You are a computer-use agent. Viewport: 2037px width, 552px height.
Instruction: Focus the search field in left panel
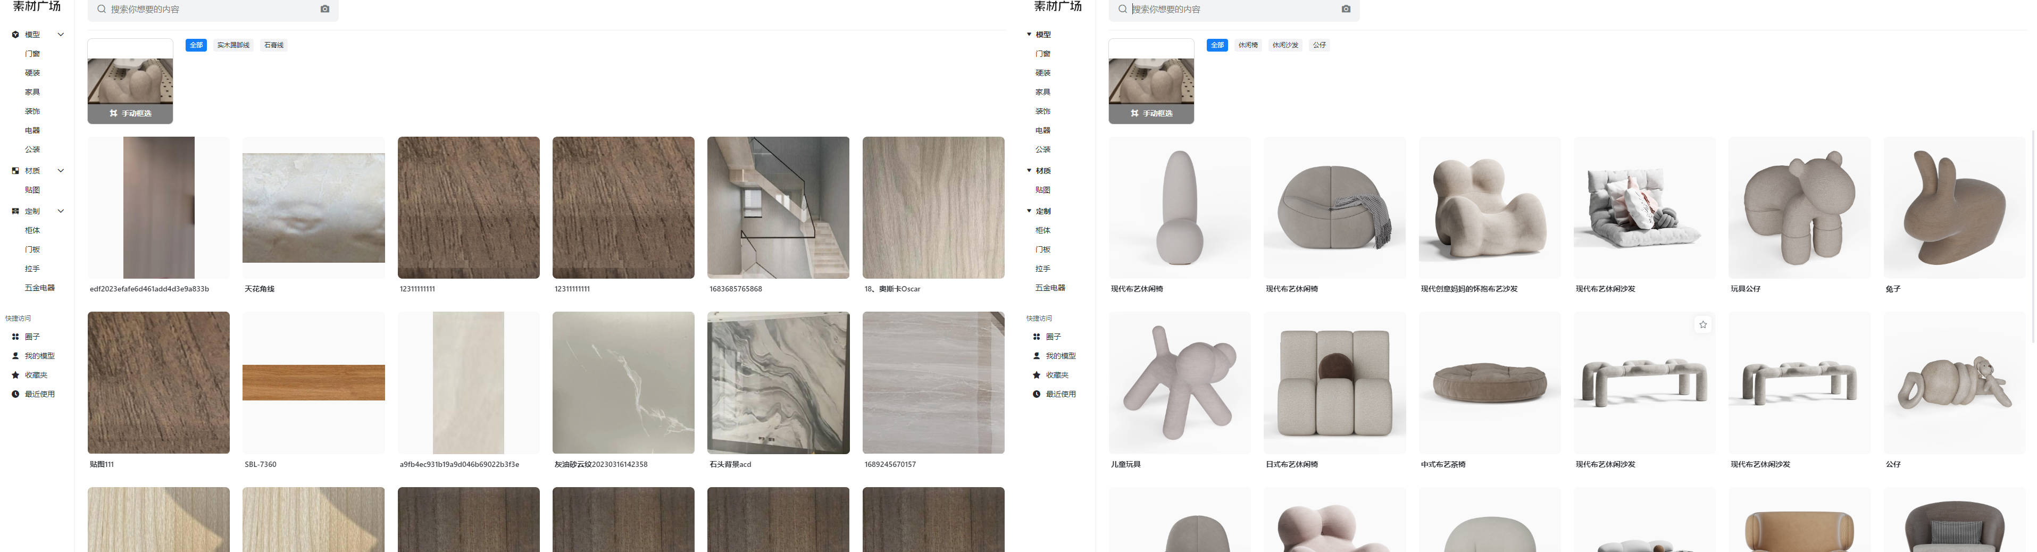pyautogui.click(x=213, y=10)
